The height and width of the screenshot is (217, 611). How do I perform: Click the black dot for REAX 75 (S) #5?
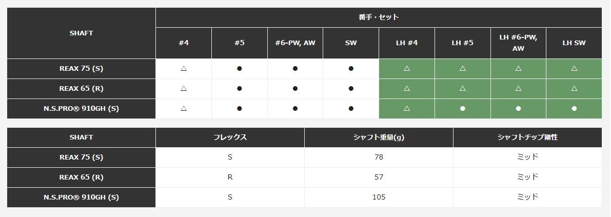[240, 68]
